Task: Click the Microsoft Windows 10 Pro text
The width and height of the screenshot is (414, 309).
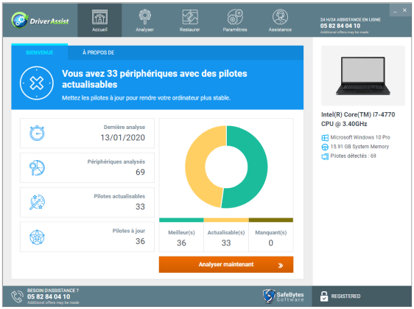Action: [360, 137]
